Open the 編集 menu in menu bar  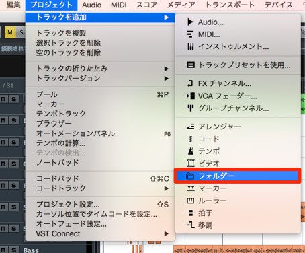point(13,5)
